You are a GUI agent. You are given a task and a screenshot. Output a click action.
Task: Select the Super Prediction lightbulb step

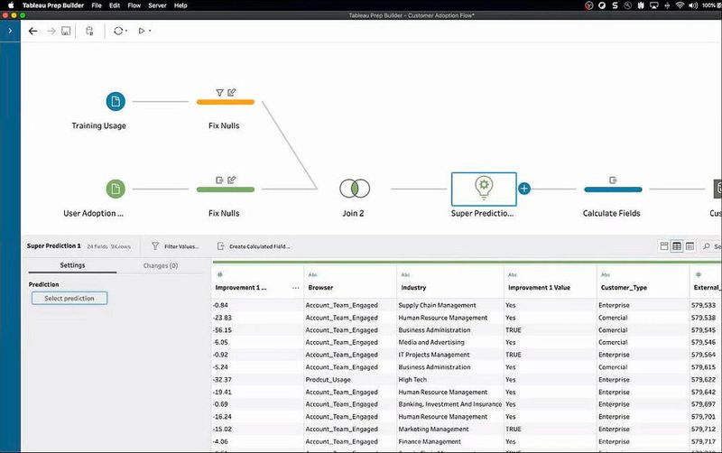click(484, 189)
